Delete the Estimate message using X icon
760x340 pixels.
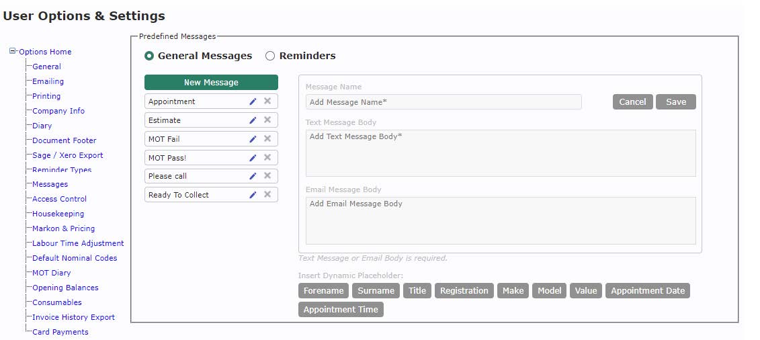[x=267, y=120]
